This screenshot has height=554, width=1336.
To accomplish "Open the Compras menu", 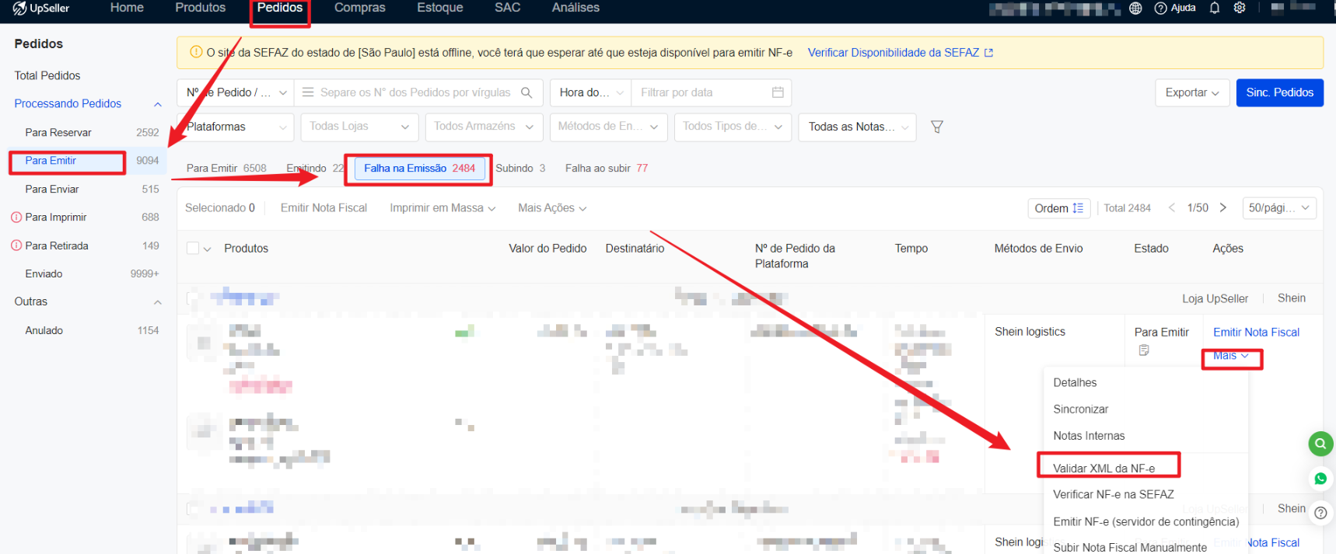I will click(x=359, y=8).
